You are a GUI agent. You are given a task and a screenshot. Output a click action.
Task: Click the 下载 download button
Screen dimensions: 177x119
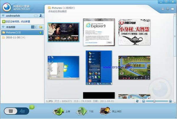click(84, 112)
